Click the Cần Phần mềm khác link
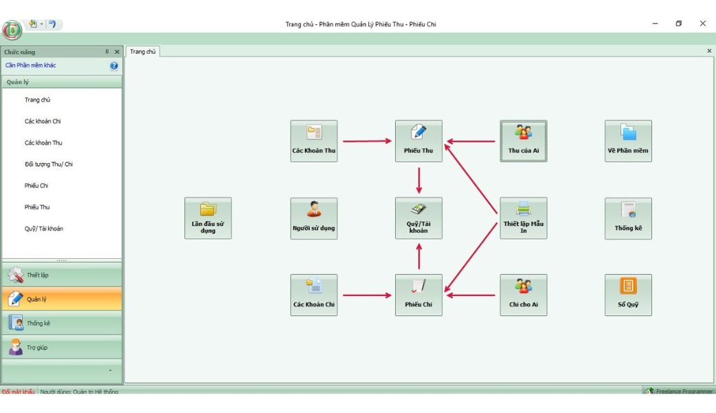Image resolution: width=716 pixels, height=413 pixels. [30, 65]
